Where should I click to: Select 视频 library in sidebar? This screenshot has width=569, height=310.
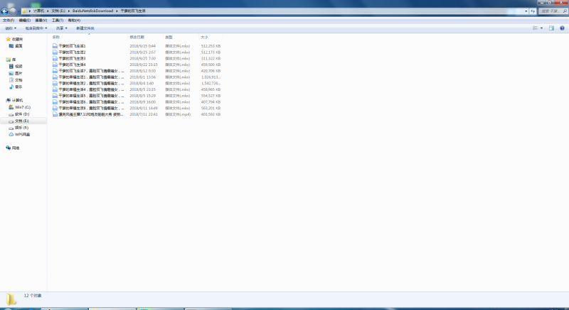tap(18, 66)
